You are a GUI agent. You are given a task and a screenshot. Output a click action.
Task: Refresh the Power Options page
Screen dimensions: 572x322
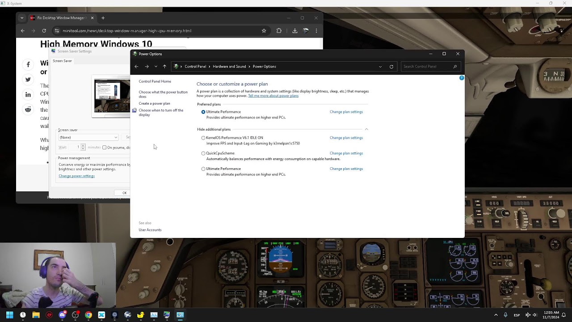pos(391,67)
